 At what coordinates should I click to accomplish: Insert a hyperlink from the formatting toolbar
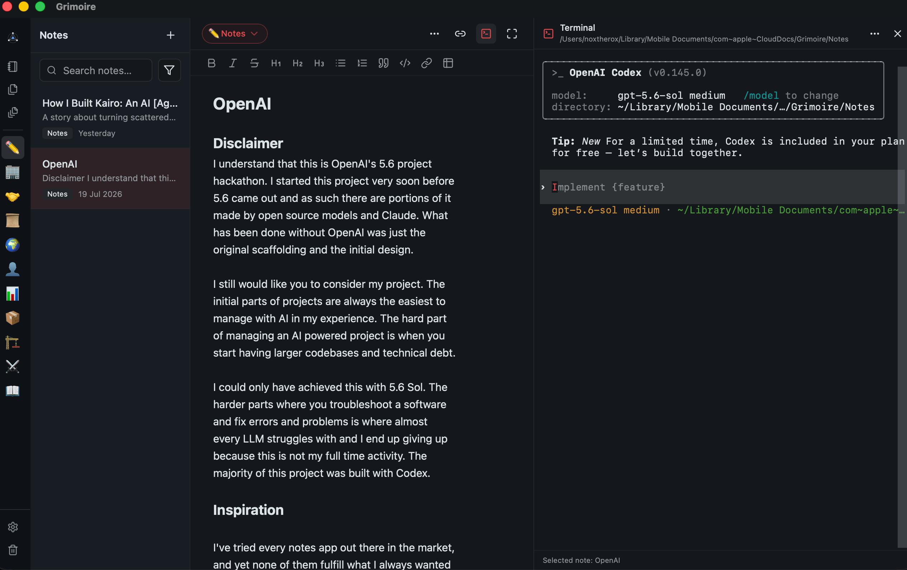point(426,63)
